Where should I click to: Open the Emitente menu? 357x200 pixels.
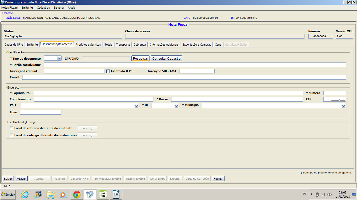pos(27,8)
